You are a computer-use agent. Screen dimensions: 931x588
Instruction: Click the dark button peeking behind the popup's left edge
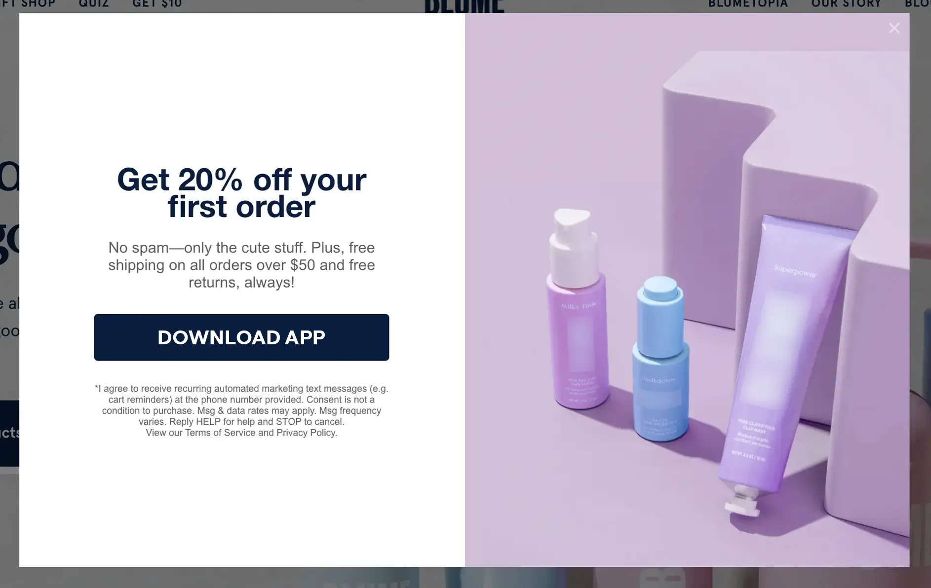[9, 433]
